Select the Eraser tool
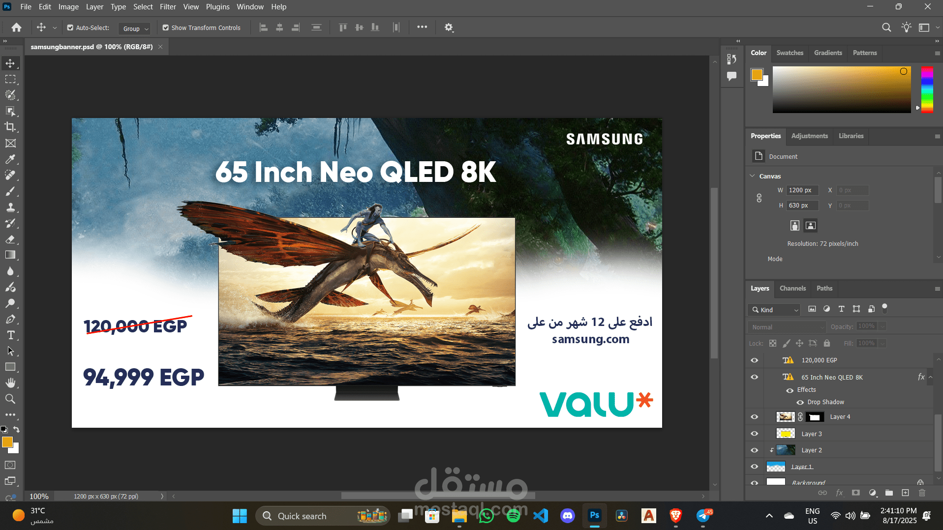 click(x=10, y=239)
